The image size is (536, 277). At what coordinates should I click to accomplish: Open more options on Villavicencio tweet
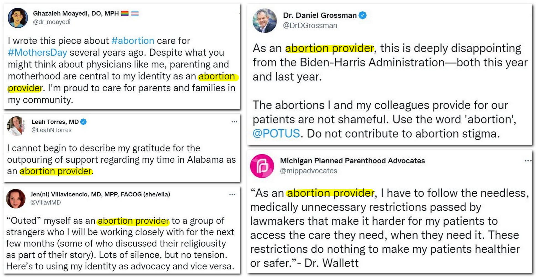pos(232,194)
